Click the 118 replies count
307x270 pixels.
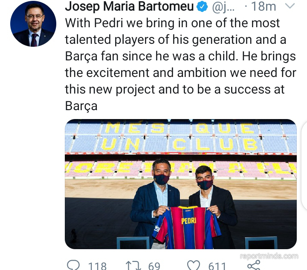point(97,266)
